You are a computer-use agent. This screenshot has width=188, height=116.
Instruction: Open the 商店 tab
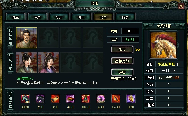(x=59, y=17)
